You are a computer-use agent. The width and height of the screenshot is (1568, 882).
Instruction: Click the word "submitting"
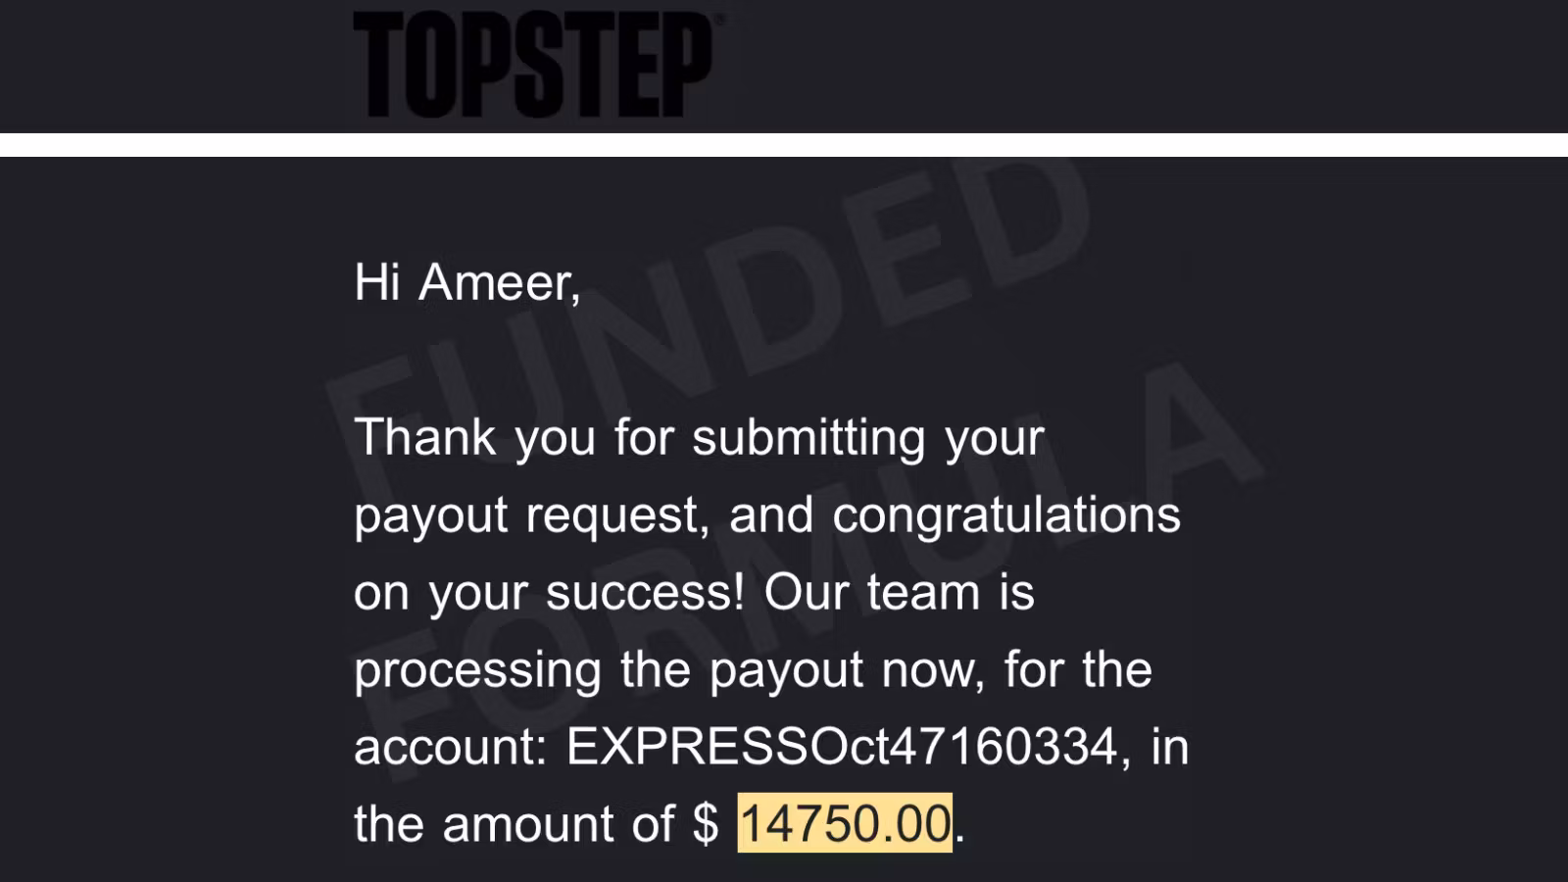(808, 437)
